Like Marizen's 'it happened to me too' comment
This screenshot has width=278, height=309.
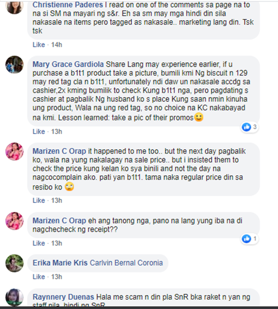[39, 200]
